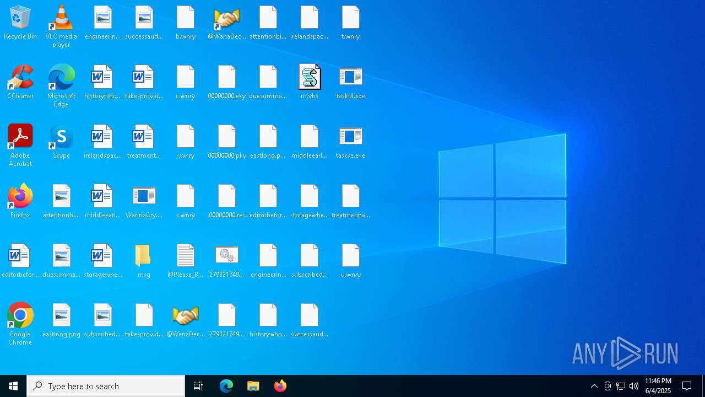This screenshot has width=705, height=397.
Task: Select the 00000000.res file
Action: (227, 202)
